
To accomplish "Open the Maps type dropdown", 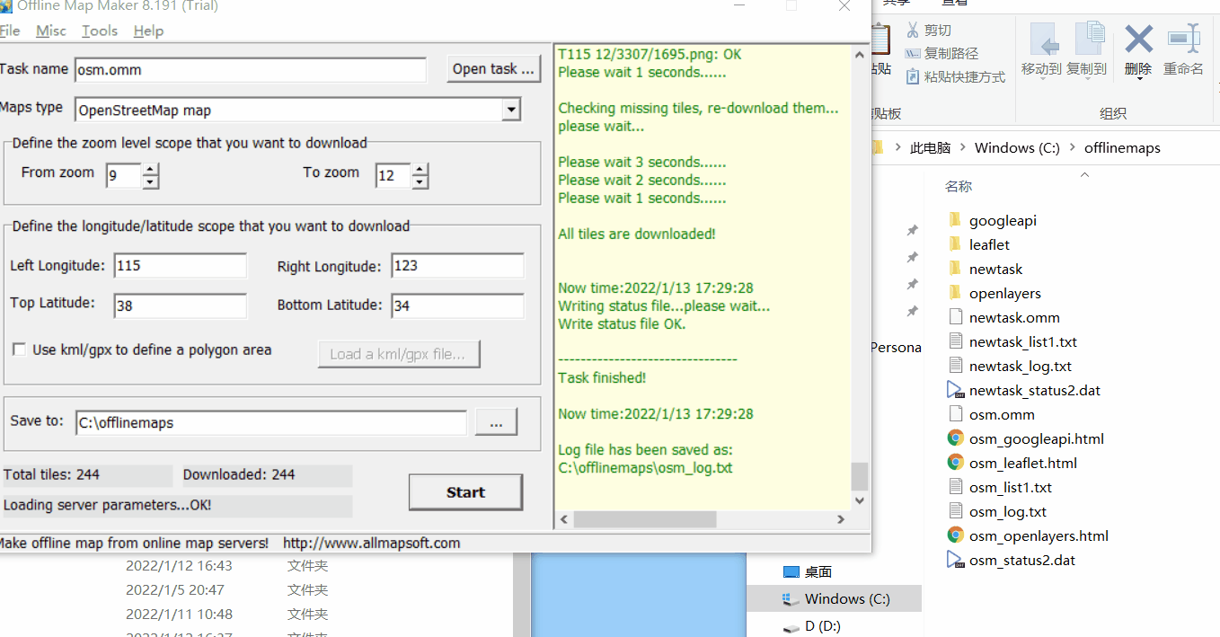I will (511, 111).
